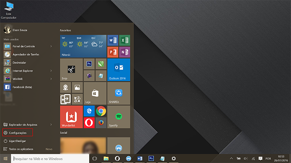
Task: Open Word from the taskbar
Action: pos(140,158)
